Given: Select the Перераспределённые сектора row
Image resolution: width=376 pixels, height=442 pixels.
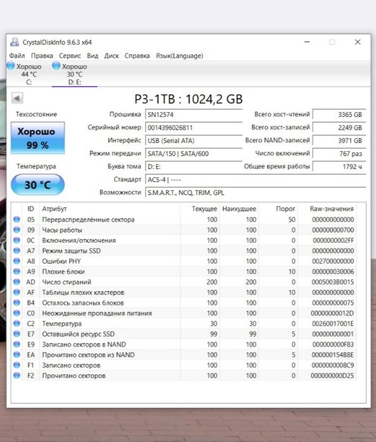Looking at the screenshot, I should click(x=184, y=219).
